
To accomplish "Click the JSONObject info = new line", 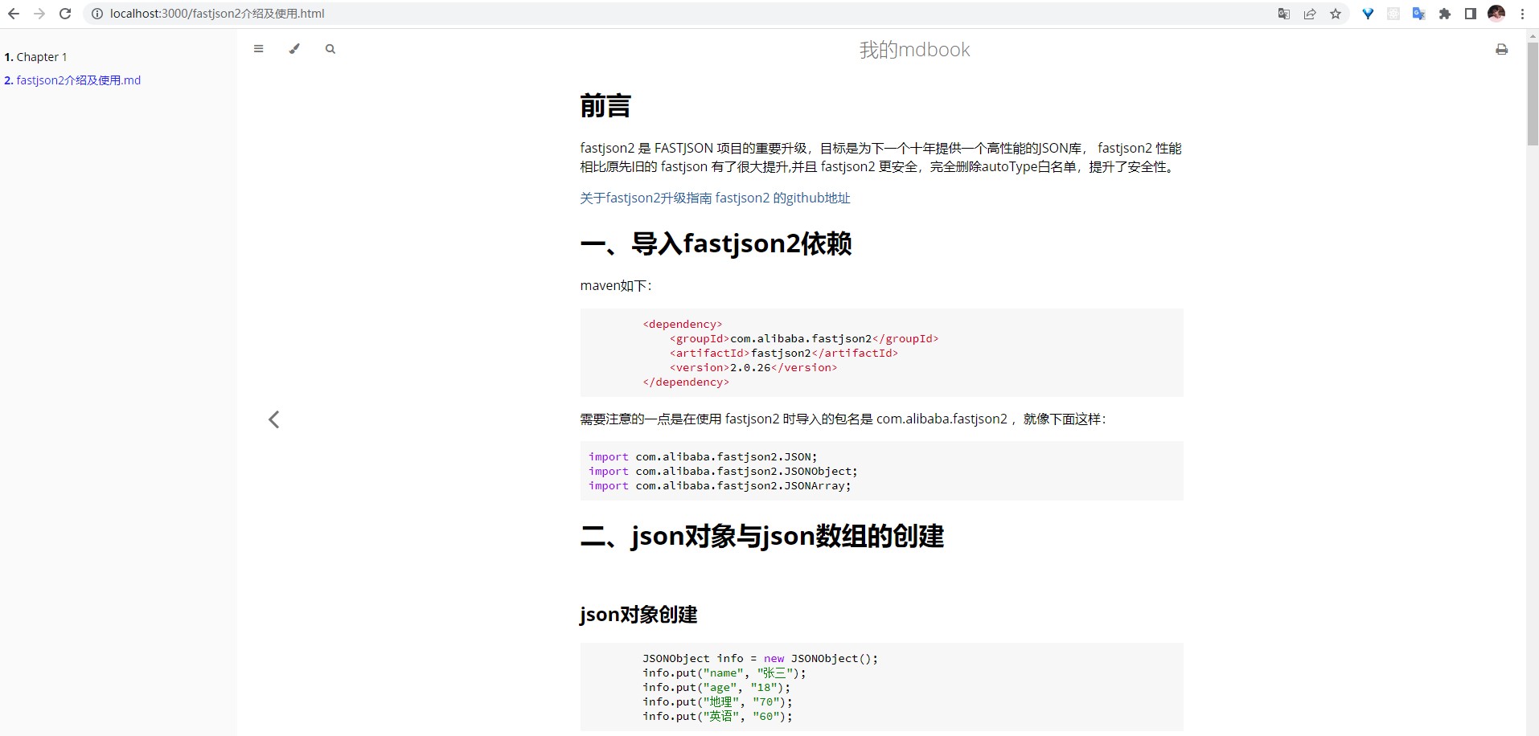I will point(761,658).
